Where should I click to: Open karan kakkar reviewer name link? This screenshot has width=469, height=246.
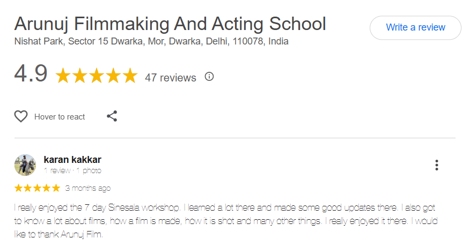(x=72, y=160)
